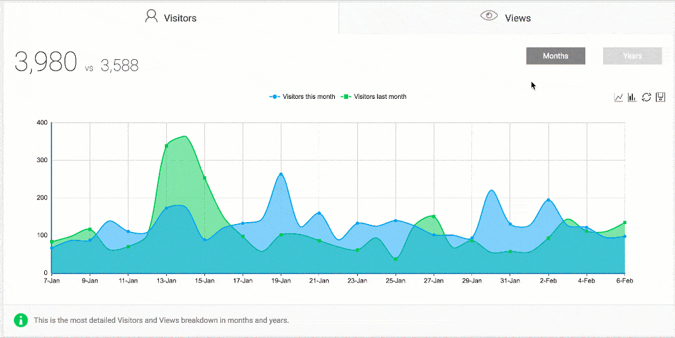Image resolution: width=675 pixels, height=338 pixels.
Task: Click the green info icon
Action: coord(22,321)
